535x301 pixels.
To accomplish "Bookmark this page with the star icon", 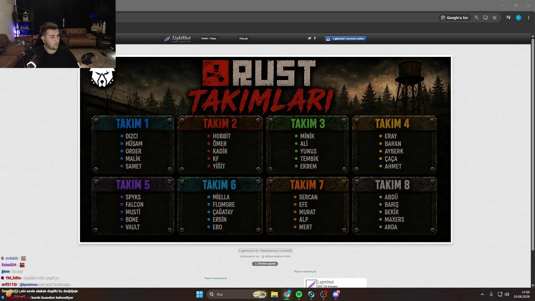I will coord(494,18).
